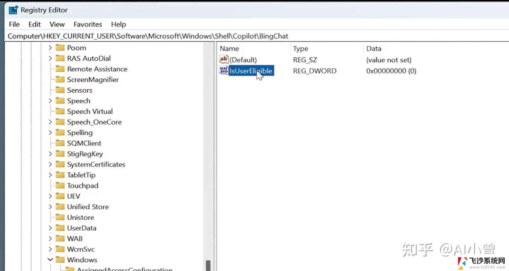Click the tree pane vertical scrollbar thumb

pos(208,265)
